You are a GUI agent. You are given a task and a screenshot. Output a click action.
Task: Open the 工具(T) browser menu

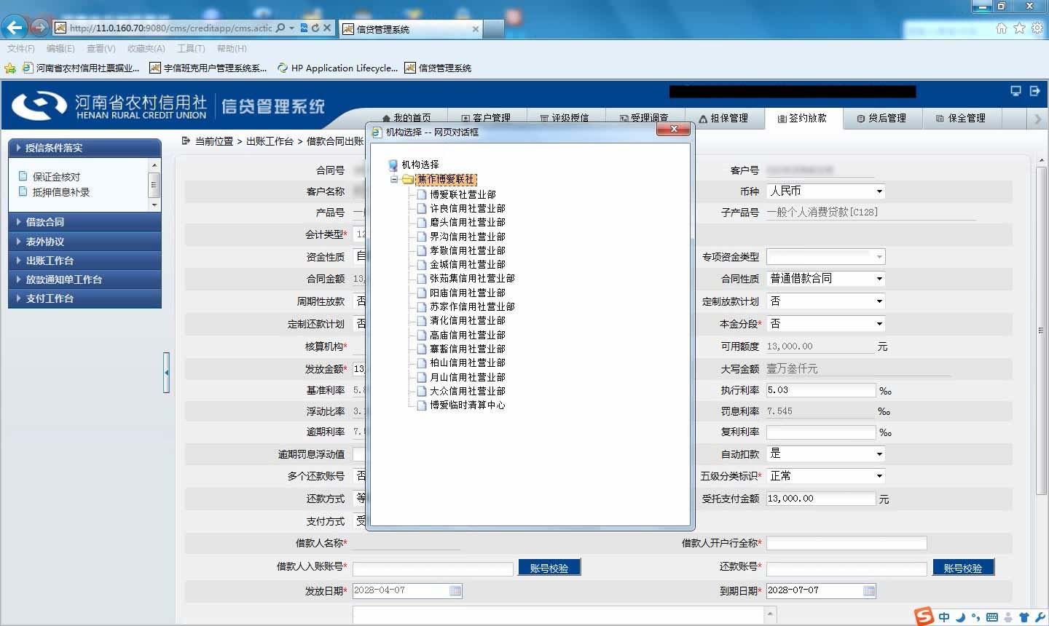(x=191, y=49)
